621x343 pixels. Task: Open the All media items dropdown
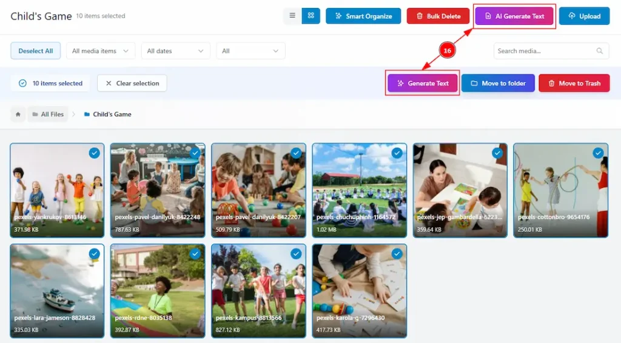(x=101, y=51)
